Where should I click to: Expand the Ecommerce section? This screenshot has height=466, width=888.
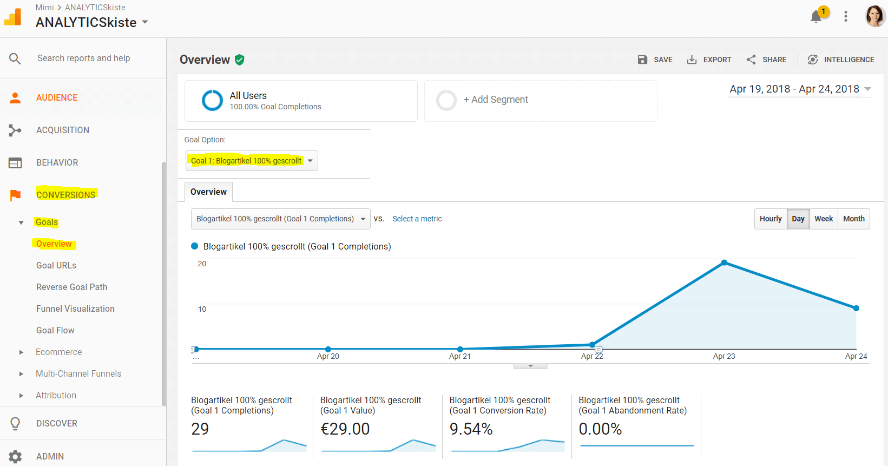tap(22, 352)
